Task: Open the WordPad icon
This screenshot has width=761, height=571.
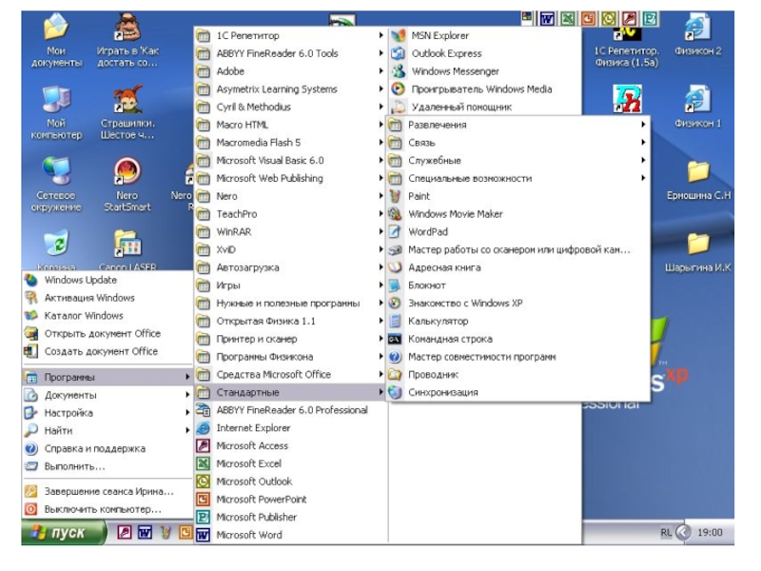Action: [396, 231]
